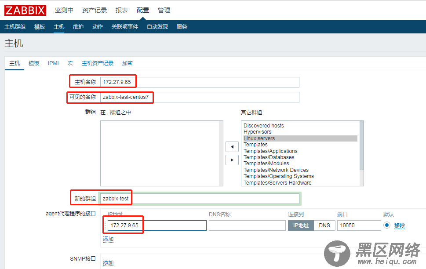Open the 报表 top menu

[x=122, y=10]
